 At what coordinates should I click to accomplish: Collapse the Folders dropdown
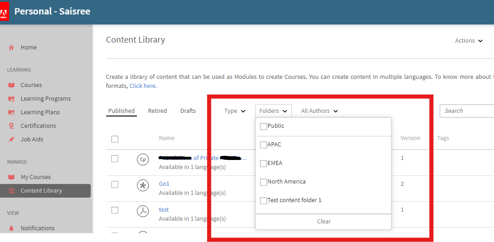point(273,111)
